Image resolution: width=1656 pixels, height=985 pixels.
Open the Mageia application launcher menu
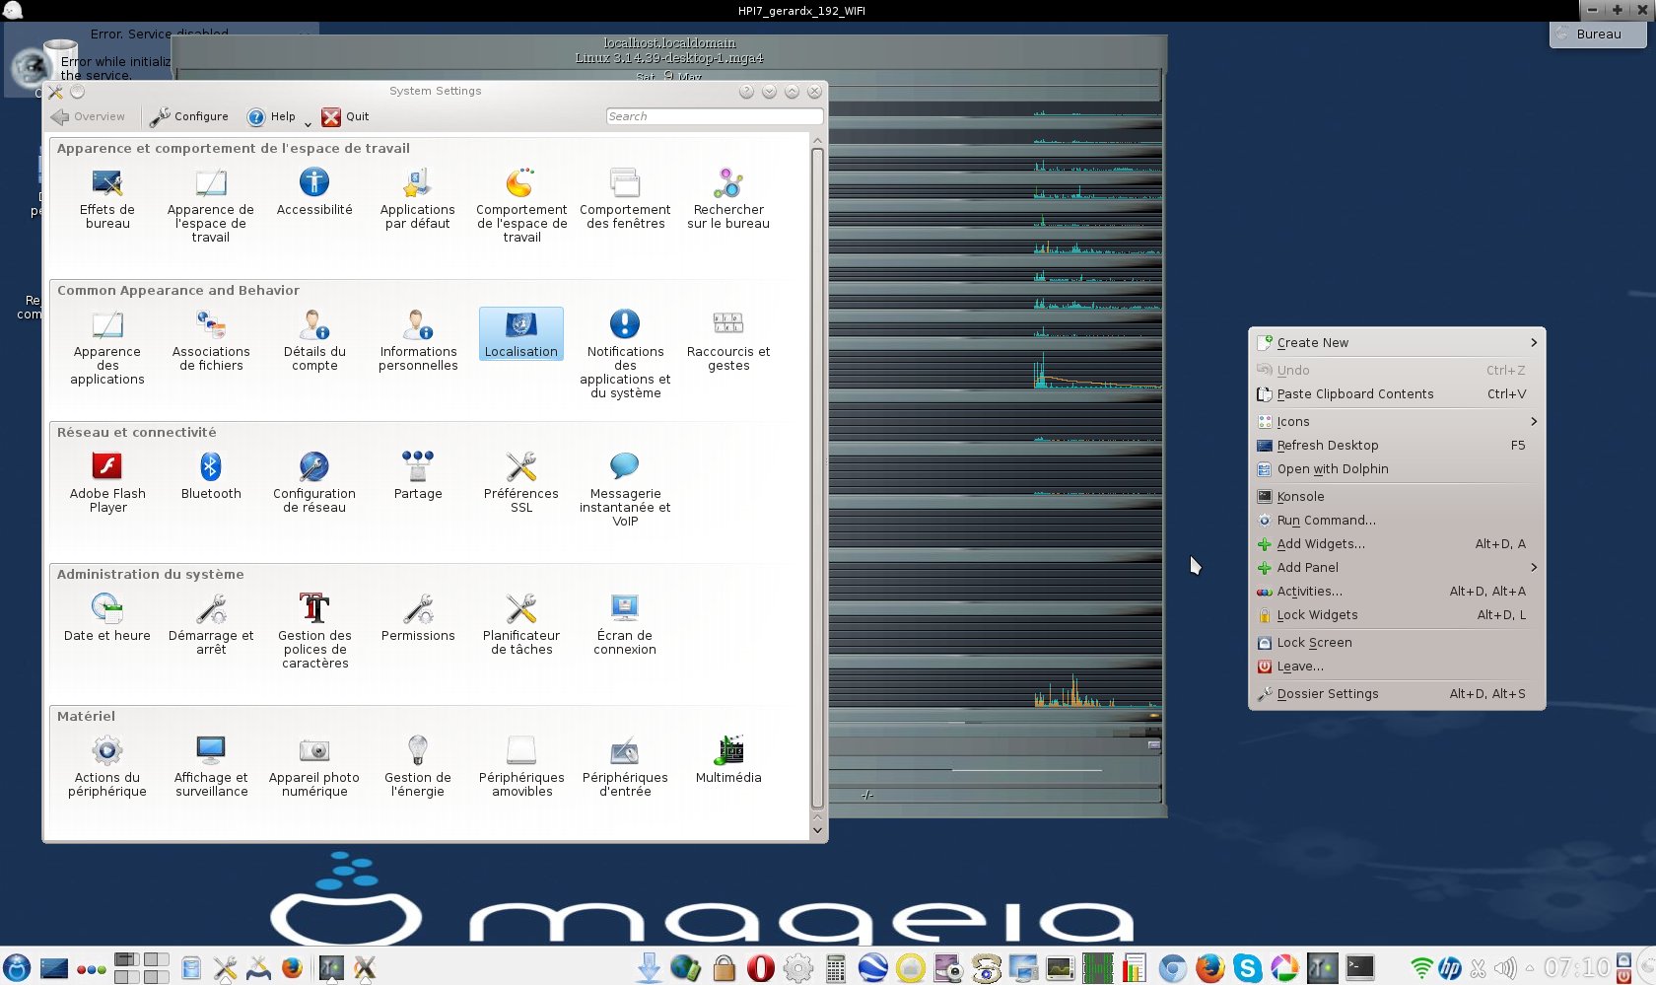click(17, 968)
